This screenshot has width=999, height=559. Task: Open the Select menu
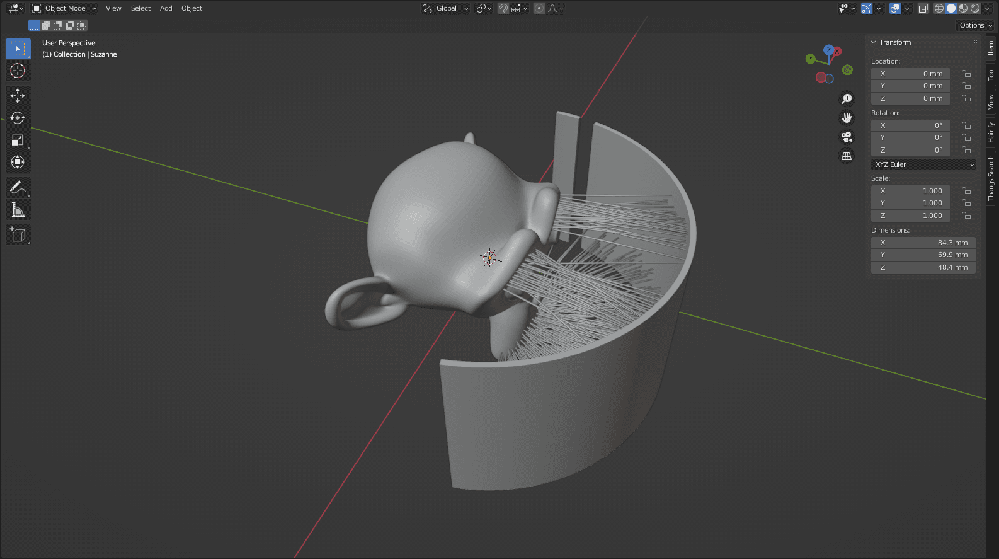[140, 8]
